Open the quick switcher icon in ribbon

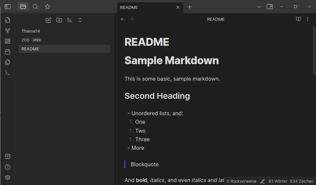7,20
